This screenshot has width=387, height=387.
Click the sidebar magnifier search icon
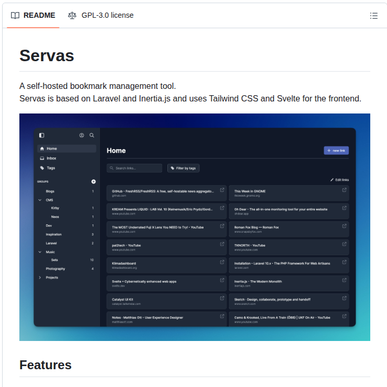click(92, 135)
